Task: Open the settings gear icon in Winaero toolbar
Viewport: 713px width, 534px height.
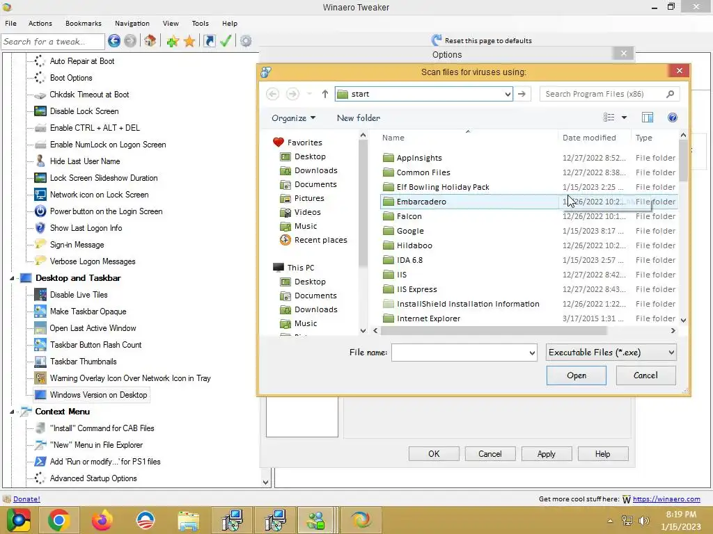Action: click(246, 41)
